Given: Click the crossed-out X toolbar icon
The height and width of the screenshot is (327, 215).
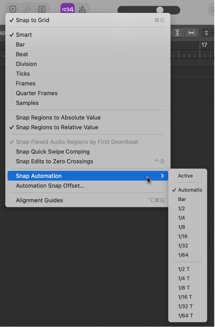Looking at the screenshot, I should point(12,9).
